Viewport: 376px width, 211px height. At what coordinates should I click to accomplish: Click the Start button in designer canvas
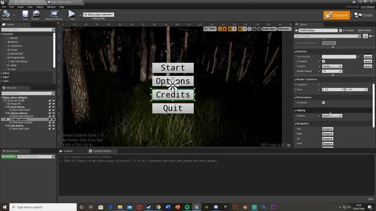coord(173,68)
